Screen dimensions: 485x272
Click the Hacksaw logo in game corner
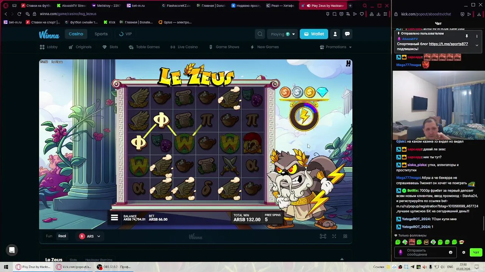(348, 64)
